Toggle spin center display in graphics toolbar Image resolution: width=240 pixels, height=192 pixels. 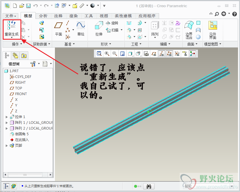(193, 54)
